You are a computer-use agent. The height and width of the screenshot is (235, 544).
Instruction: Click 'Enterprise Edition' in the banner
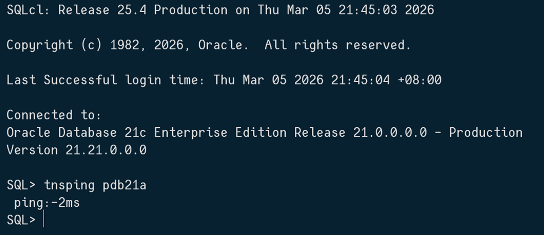220,133
